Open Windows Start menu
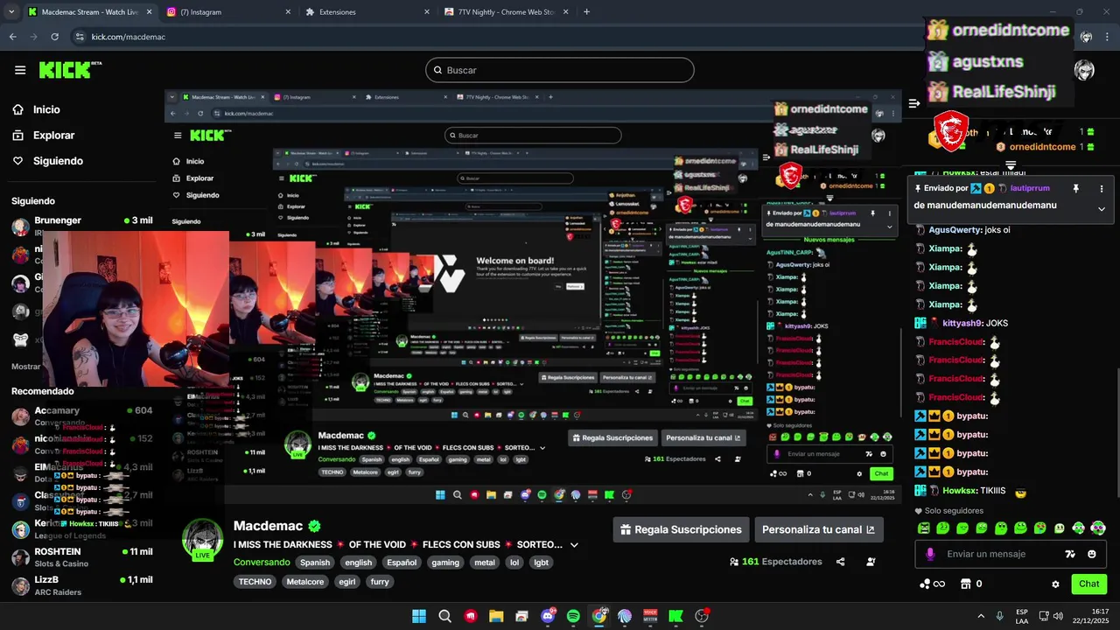The height and width of the screenshot is (630, 1120). point(419,616)
